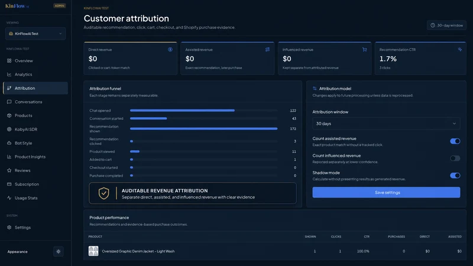This screenshot has width=473, height=266.
Task: Click the Overview grid icon in sidebar
Action: [9, 61]
